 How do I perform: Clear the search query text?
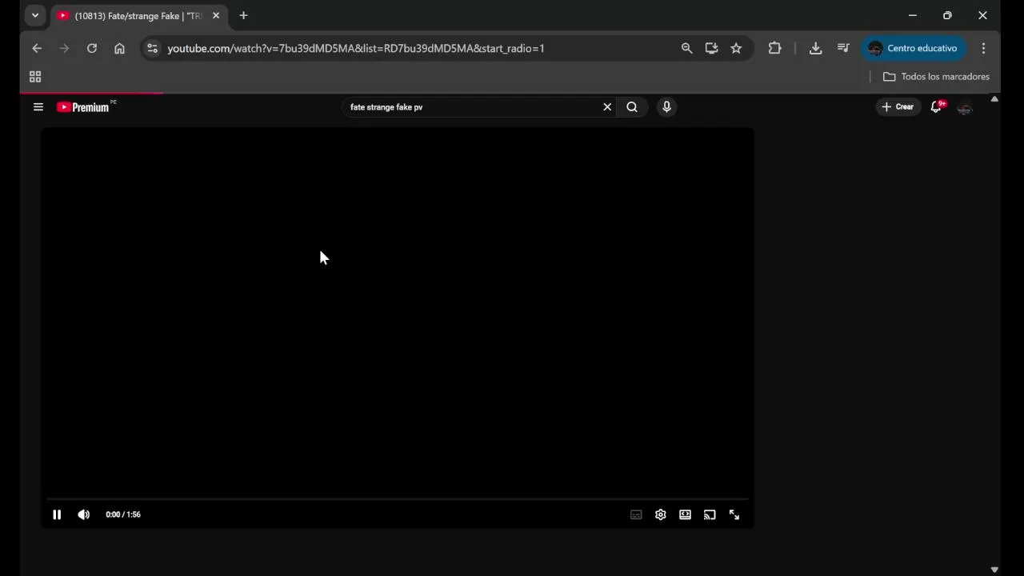pos(607,106)
